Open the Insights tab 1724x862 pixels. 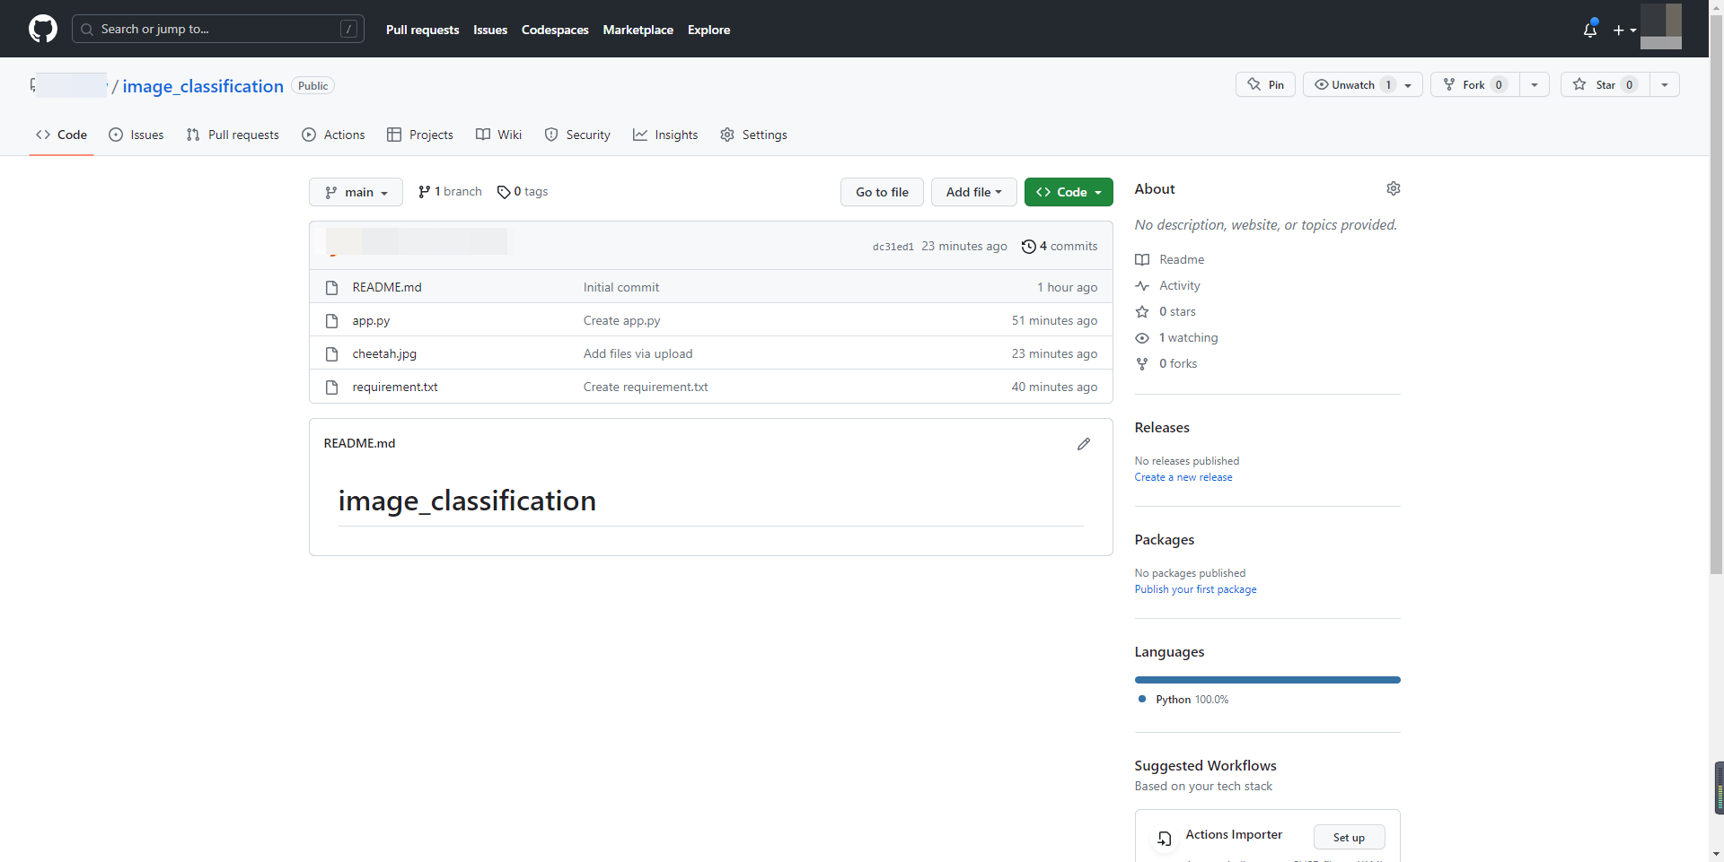[x=665, y=135]
